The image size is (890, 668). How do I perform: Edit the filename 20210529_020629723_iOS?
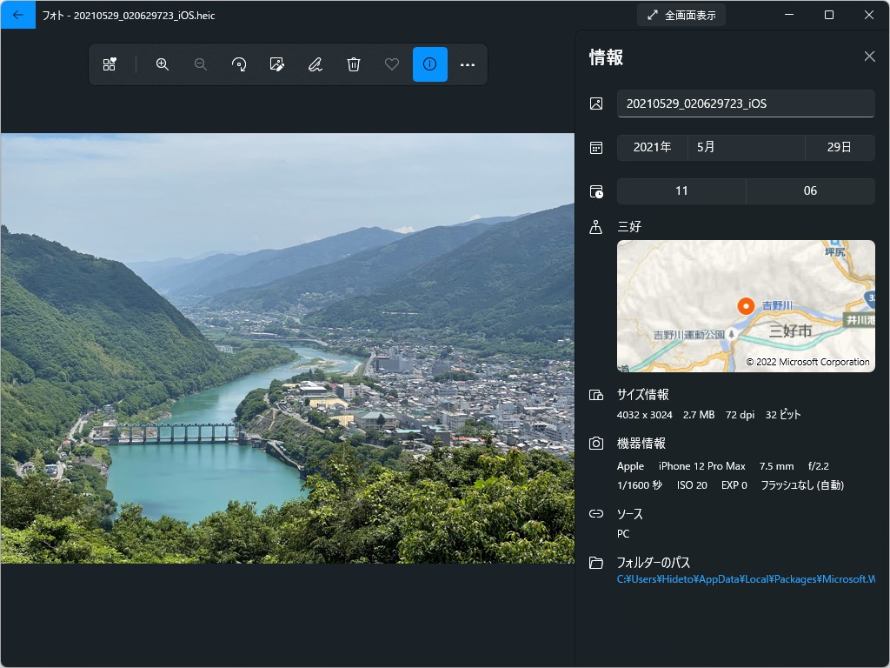pyautogui.click(x=746, y=104)
